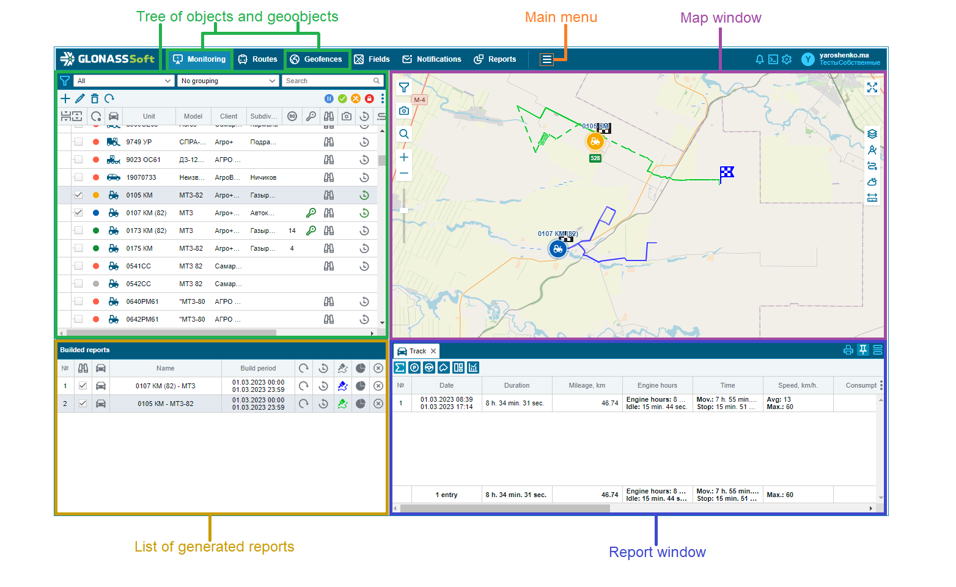This screenshot has height=587, width=956.
Task: Open the Reports tab
Action: [495, 59]
